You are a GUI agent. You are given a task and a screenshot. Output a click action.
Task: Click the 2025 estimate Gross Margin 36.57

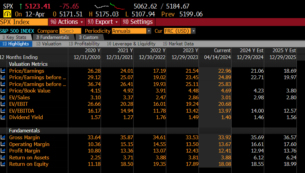(x=290, y=138)
